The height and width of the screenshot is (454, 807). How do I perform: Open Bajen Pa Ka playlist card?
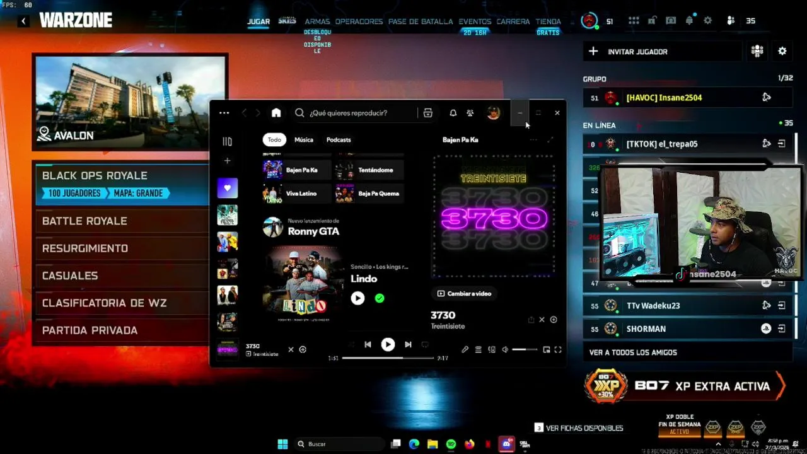click(x=297, y=170)
